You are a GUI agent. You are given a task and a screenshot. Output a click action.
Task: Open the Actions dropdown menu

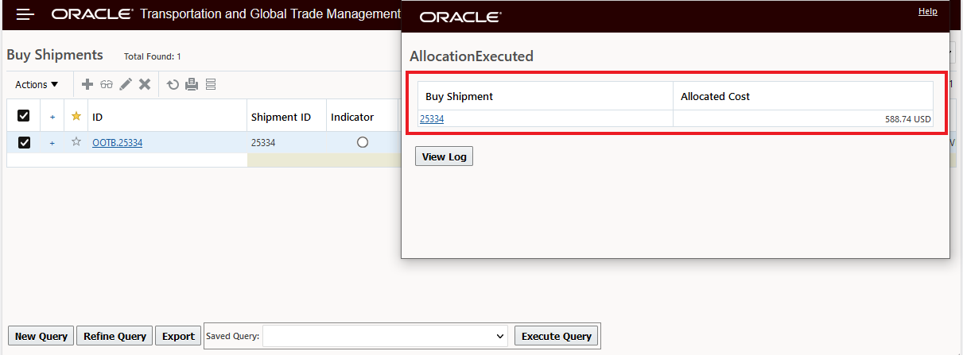click(37, 84)
